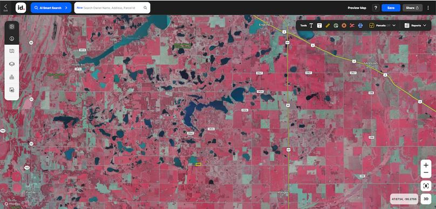
Task: Click the coordinates readout 47.6734, -96.2766
Action: 404,199
